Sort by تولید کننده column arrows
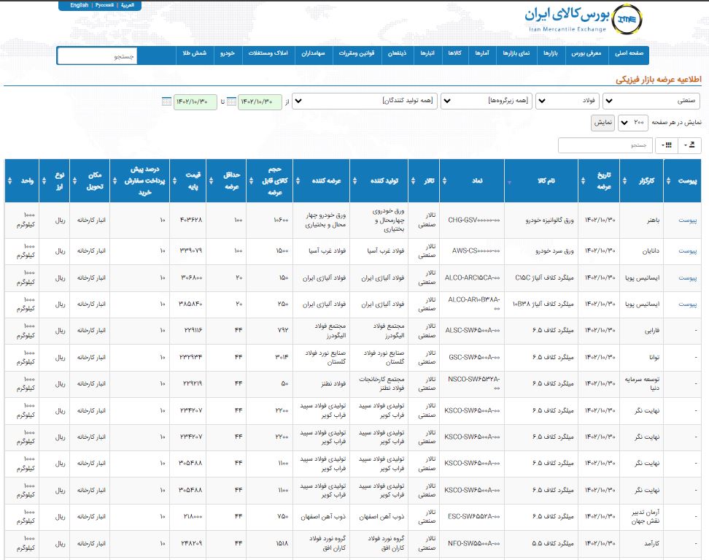Image resolution: width=709 pixels, height=560 pixels. click(355, 180)
